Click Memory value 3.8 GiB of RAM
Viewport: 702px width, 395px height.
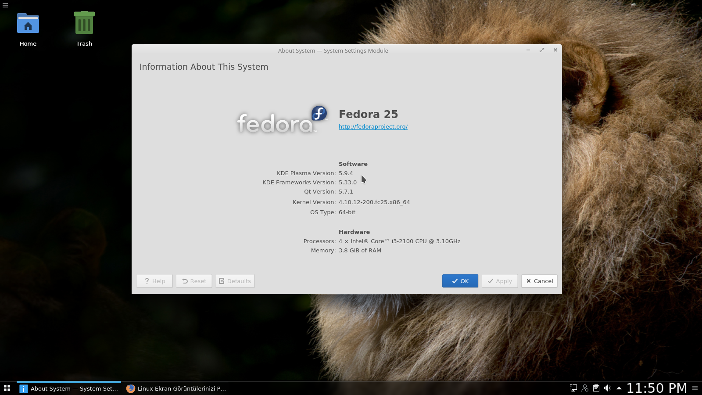click(x=360, y=251)
